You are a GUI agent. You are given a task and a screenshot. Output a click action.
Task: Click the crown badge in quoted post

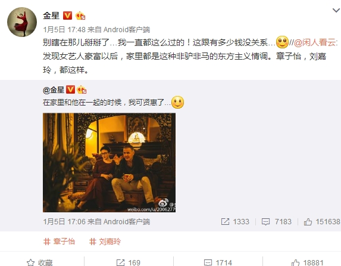(x=82, y=89)
